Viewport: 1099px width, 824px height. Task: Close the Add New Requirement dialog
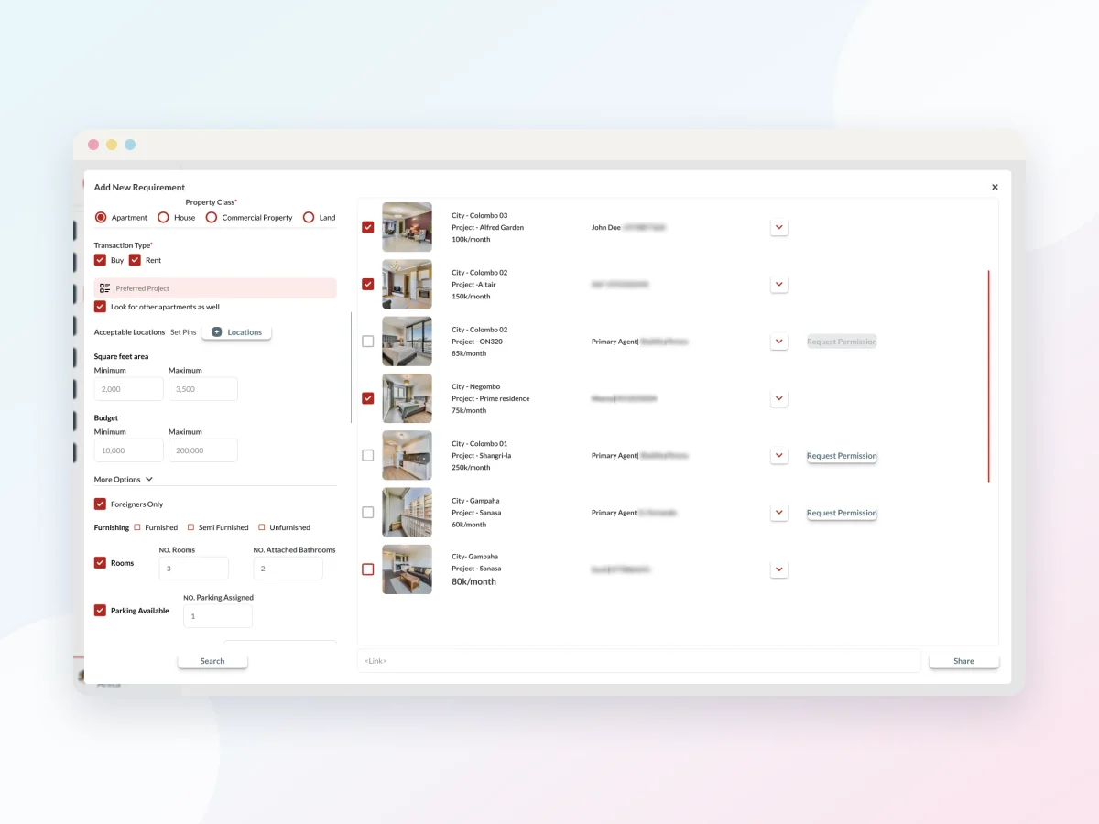995,187
